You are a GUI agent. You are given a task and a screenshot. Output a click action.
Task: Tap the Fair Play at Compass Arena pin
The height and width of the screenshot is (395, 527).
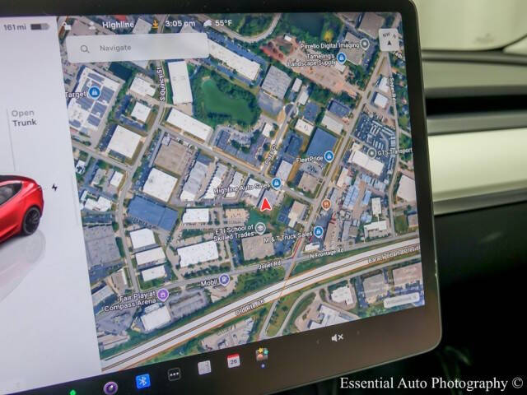click(163, 294)
